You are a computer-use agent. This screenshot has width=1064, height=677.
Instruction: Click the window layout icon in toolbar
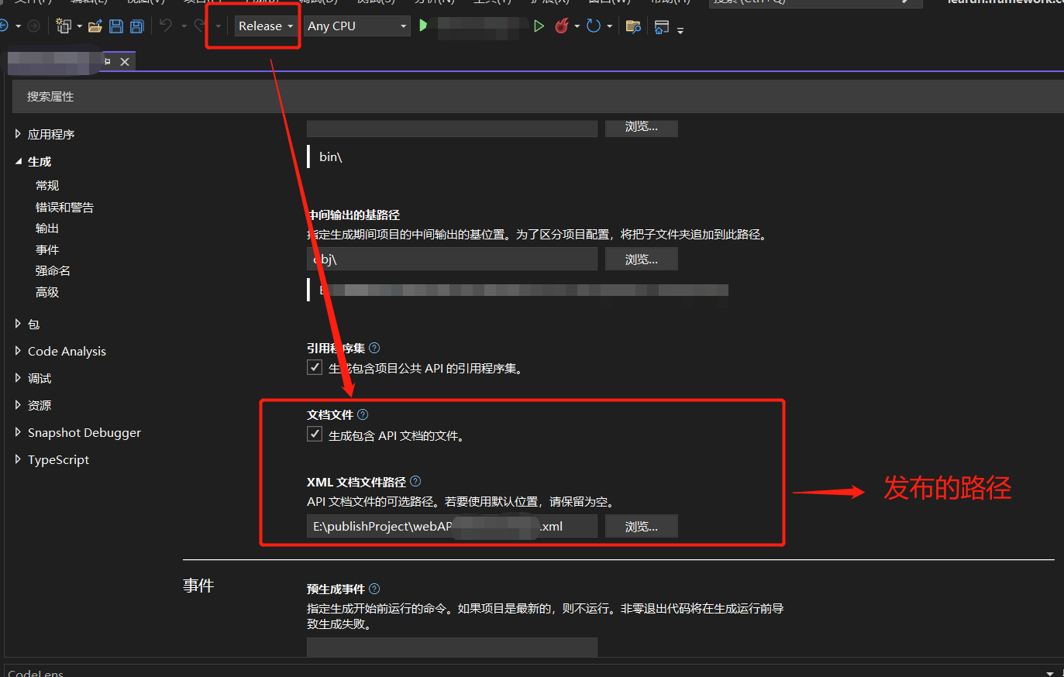(x=662, y=27)
